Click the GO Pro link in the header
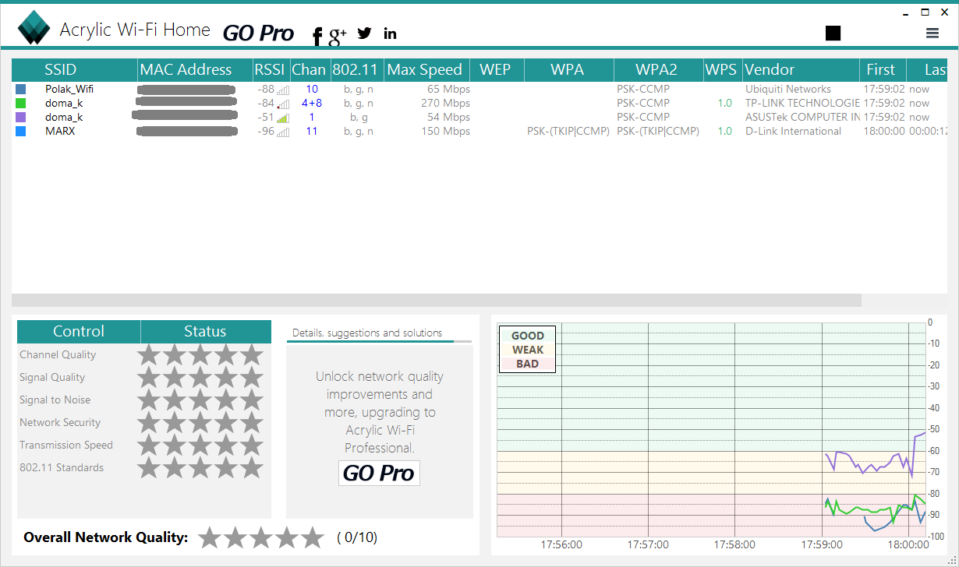The image size is (959, 567). [x=258, y=33]
